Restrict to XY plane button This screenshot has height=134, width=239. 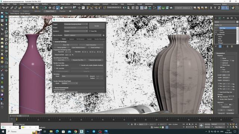tap(223, 8)
